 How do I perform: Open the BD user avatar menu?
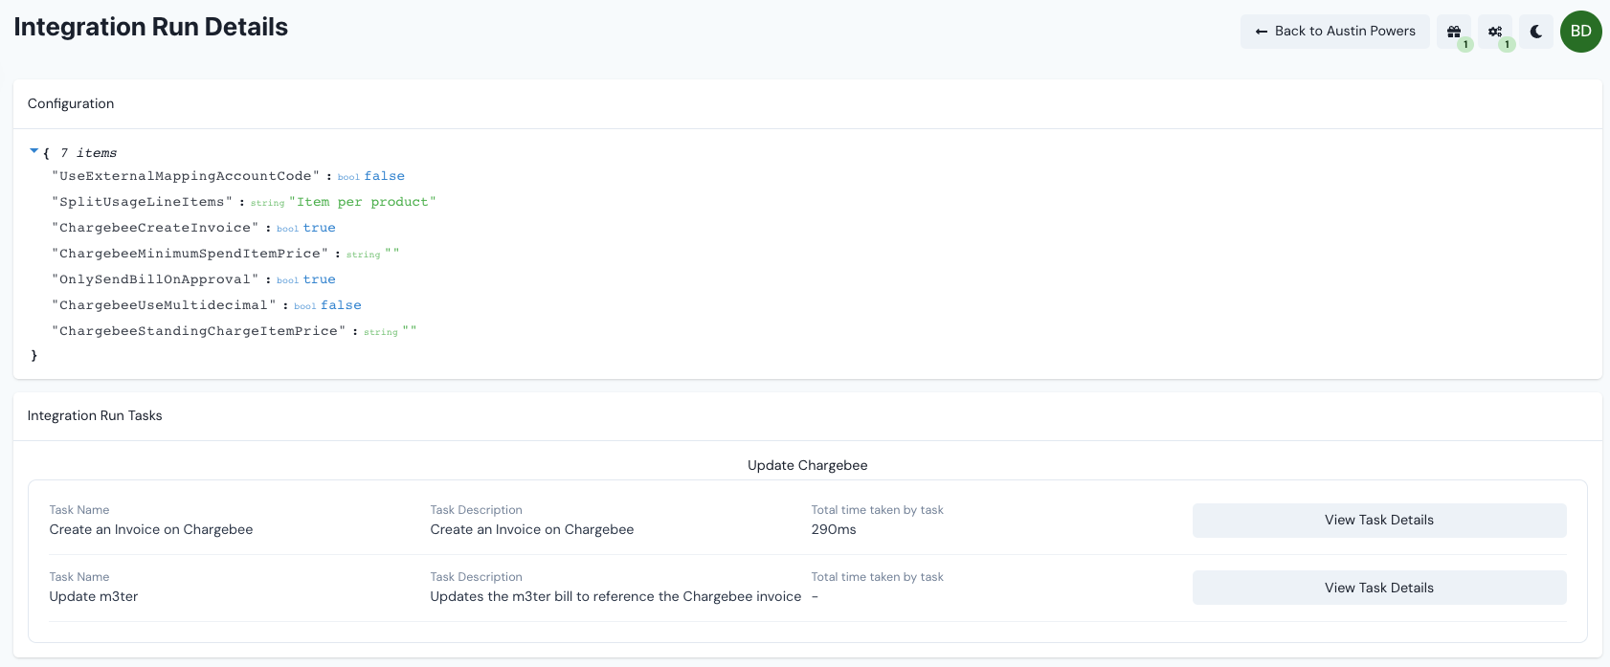tap(1581, 32)
